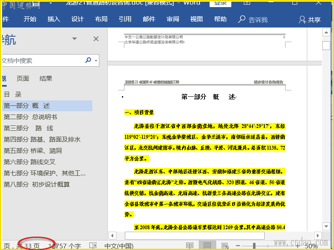
Task: Click the Share person icon
Action: tap(303, 20)
